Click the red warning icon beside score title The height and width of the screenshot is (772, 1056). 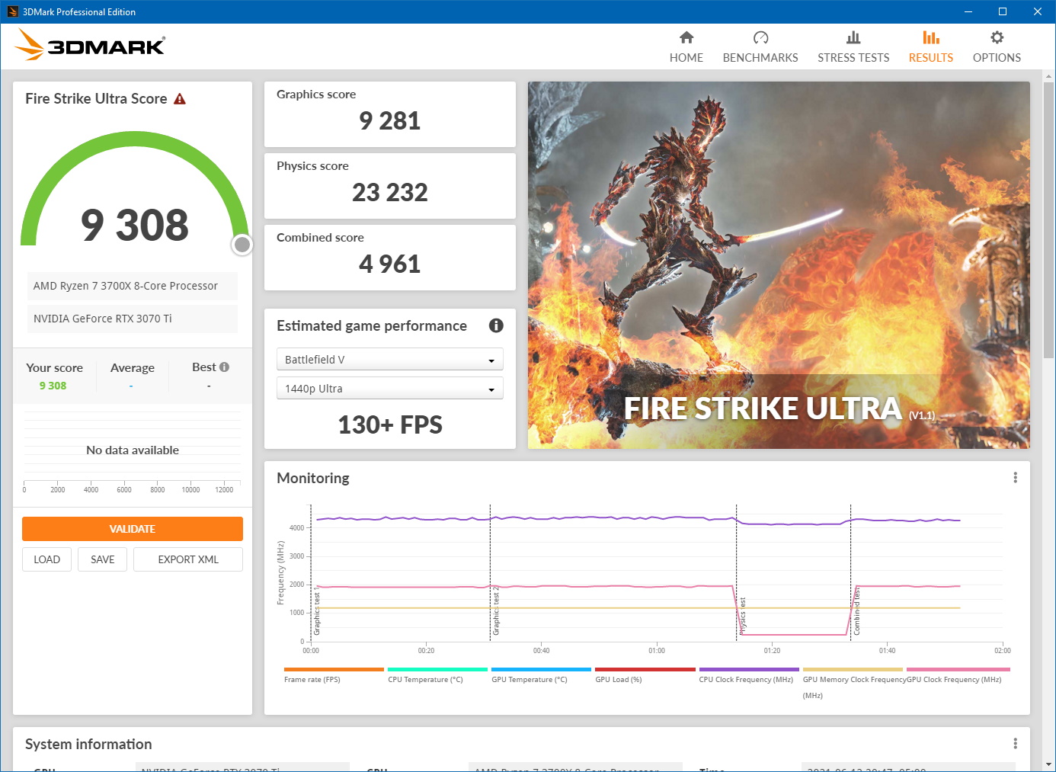[x=180, y=99]
